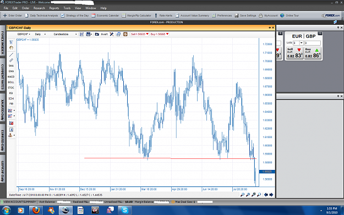Click EUR/GBP Buy 0.82 86 button
The height and width of the screenshot is (215, 344).
tap(313, 53)
